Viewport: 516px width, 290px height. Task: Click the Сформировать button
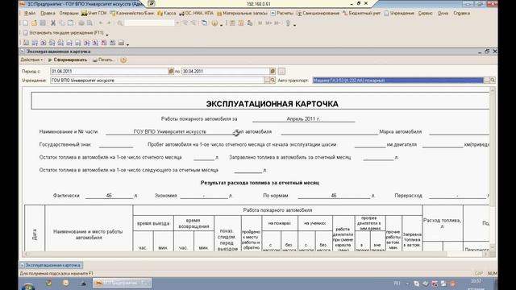click(x=68, y=60)
